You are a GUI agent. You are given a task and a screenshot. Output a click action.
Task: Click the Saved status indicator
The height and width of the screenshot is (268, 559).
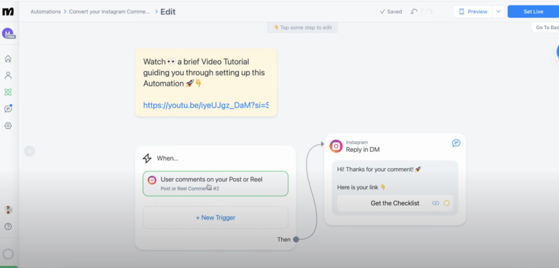[x=391, y=12]
